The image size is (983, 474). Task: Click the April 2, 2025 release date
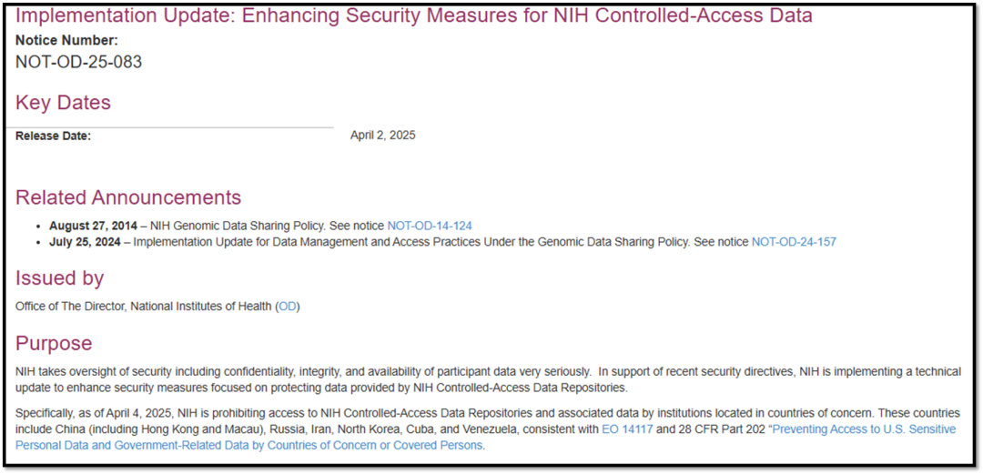[x=383, y=135]
